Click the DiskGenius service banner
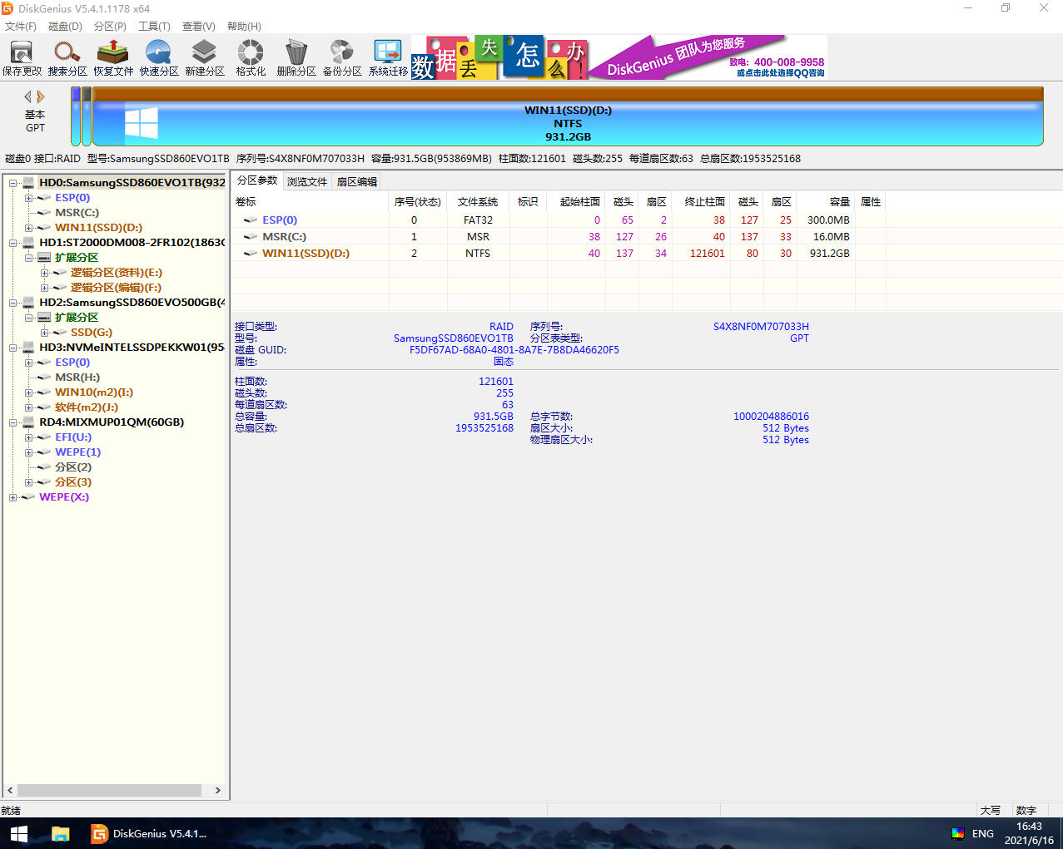This screenshot has width=1063, height=849. 619,57
